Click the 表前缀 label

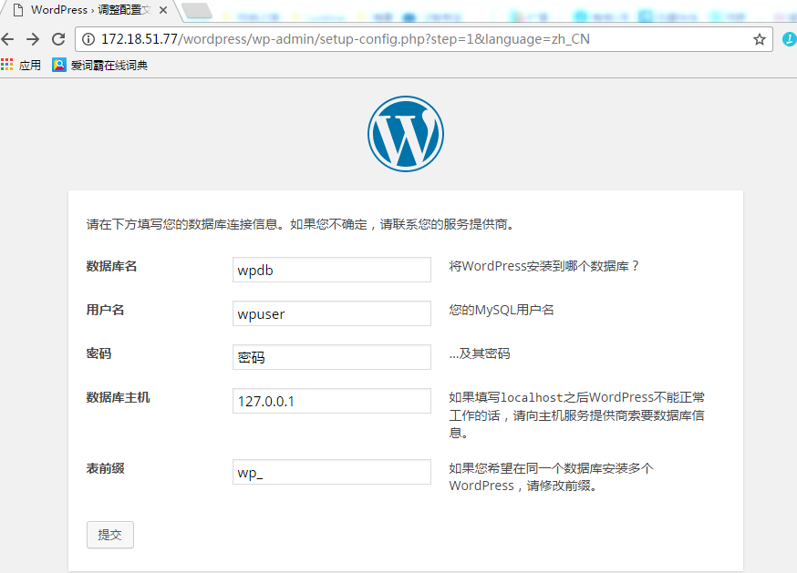click(x=105, y=468)
